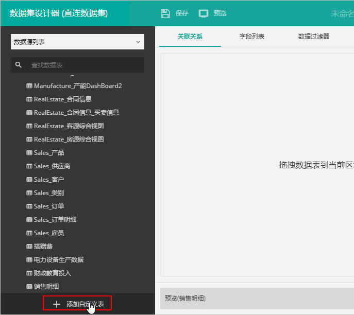Click table icon beside Sales_产品

pos(29,153)
